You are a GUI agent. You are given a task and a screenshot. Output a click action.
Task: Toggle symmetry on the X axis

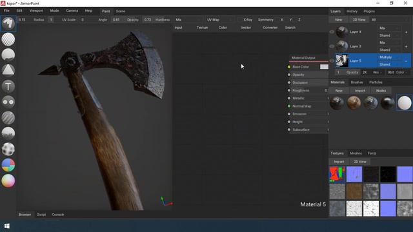(x=282, y=20)
